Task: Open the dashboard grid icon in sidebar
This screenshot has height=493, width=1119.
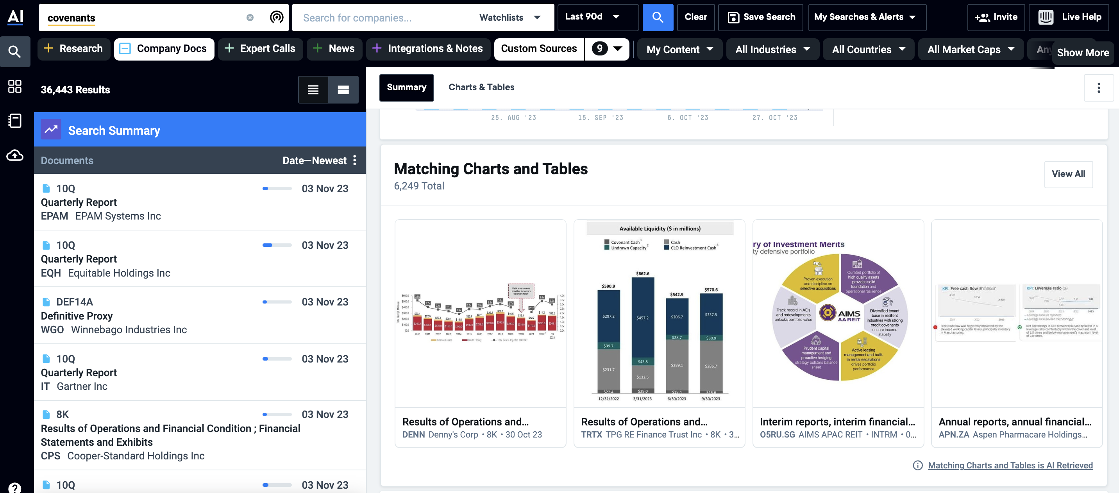Action: pos(15,86)
